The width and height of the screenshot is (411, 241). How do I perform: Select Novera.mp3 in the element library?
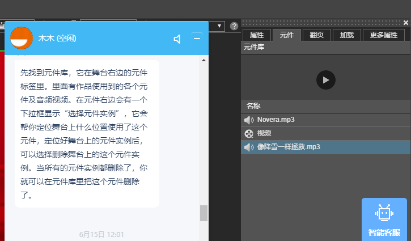click(x=325, y=120)
